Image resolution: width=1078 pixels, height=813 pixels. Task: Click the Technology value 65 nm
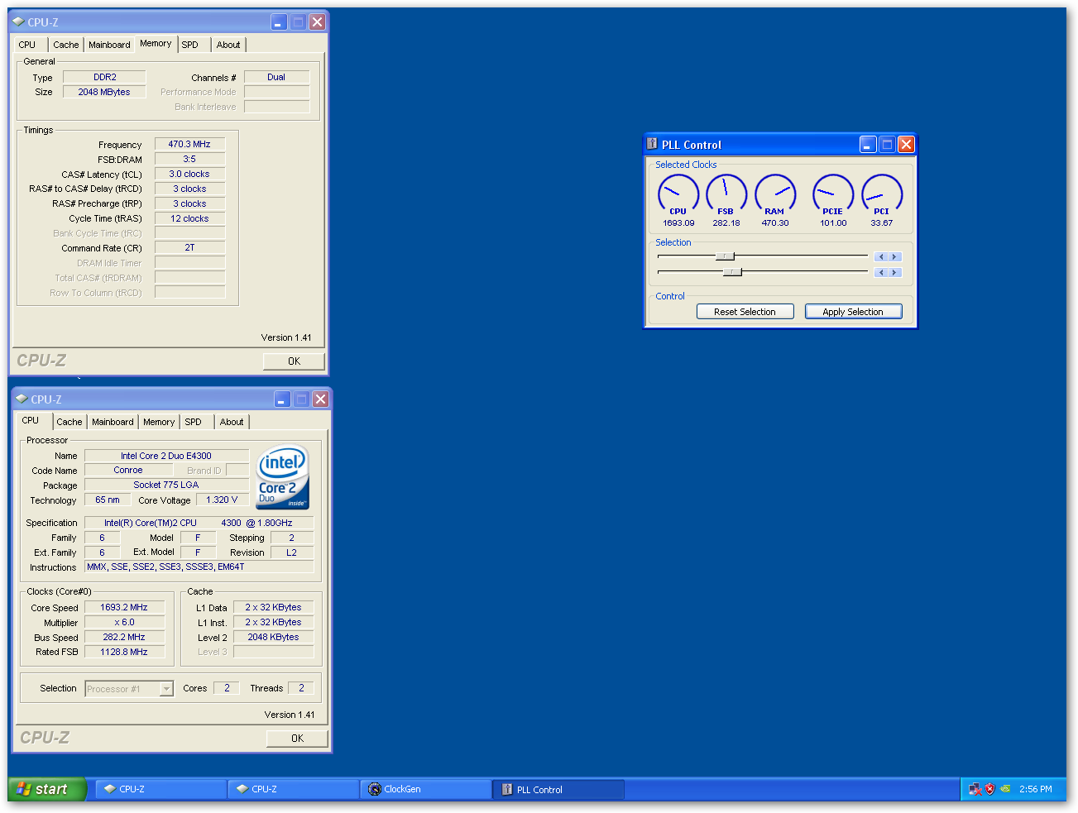[x=108, y=500]
